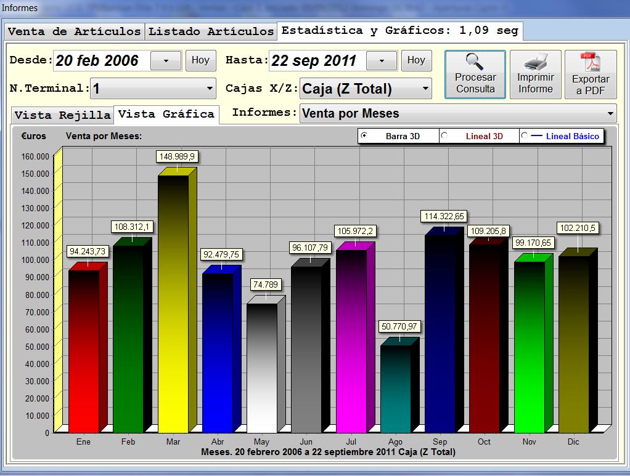Switch to the Venta de Artículos tab

pyautogui.click(x=74, y=31)
